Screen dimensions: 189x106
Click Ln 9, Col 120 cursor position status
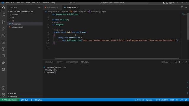139,100
